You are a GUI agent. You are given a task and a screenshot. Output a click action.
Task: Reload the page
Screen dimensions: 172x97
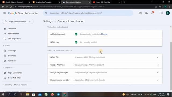click(x=11, y=6)
